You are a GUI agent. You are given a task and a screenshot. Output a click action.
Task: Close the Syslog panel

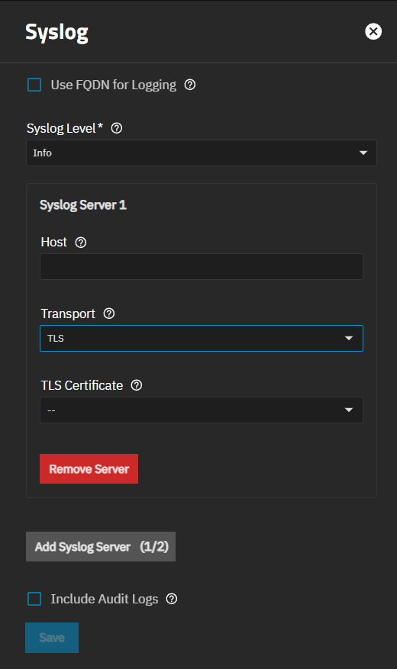coord(373,31)
